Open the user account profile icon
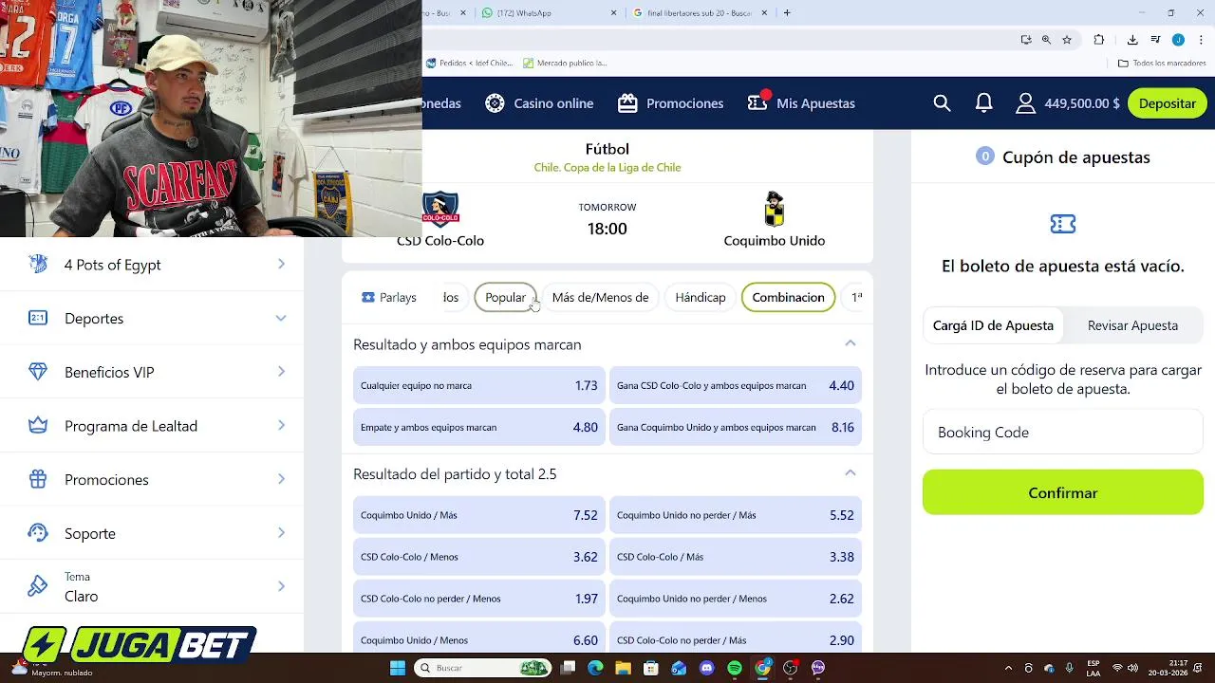The width and height of the screenshot is (1215, 683). pyautogui.click(x=1025, y=103)
